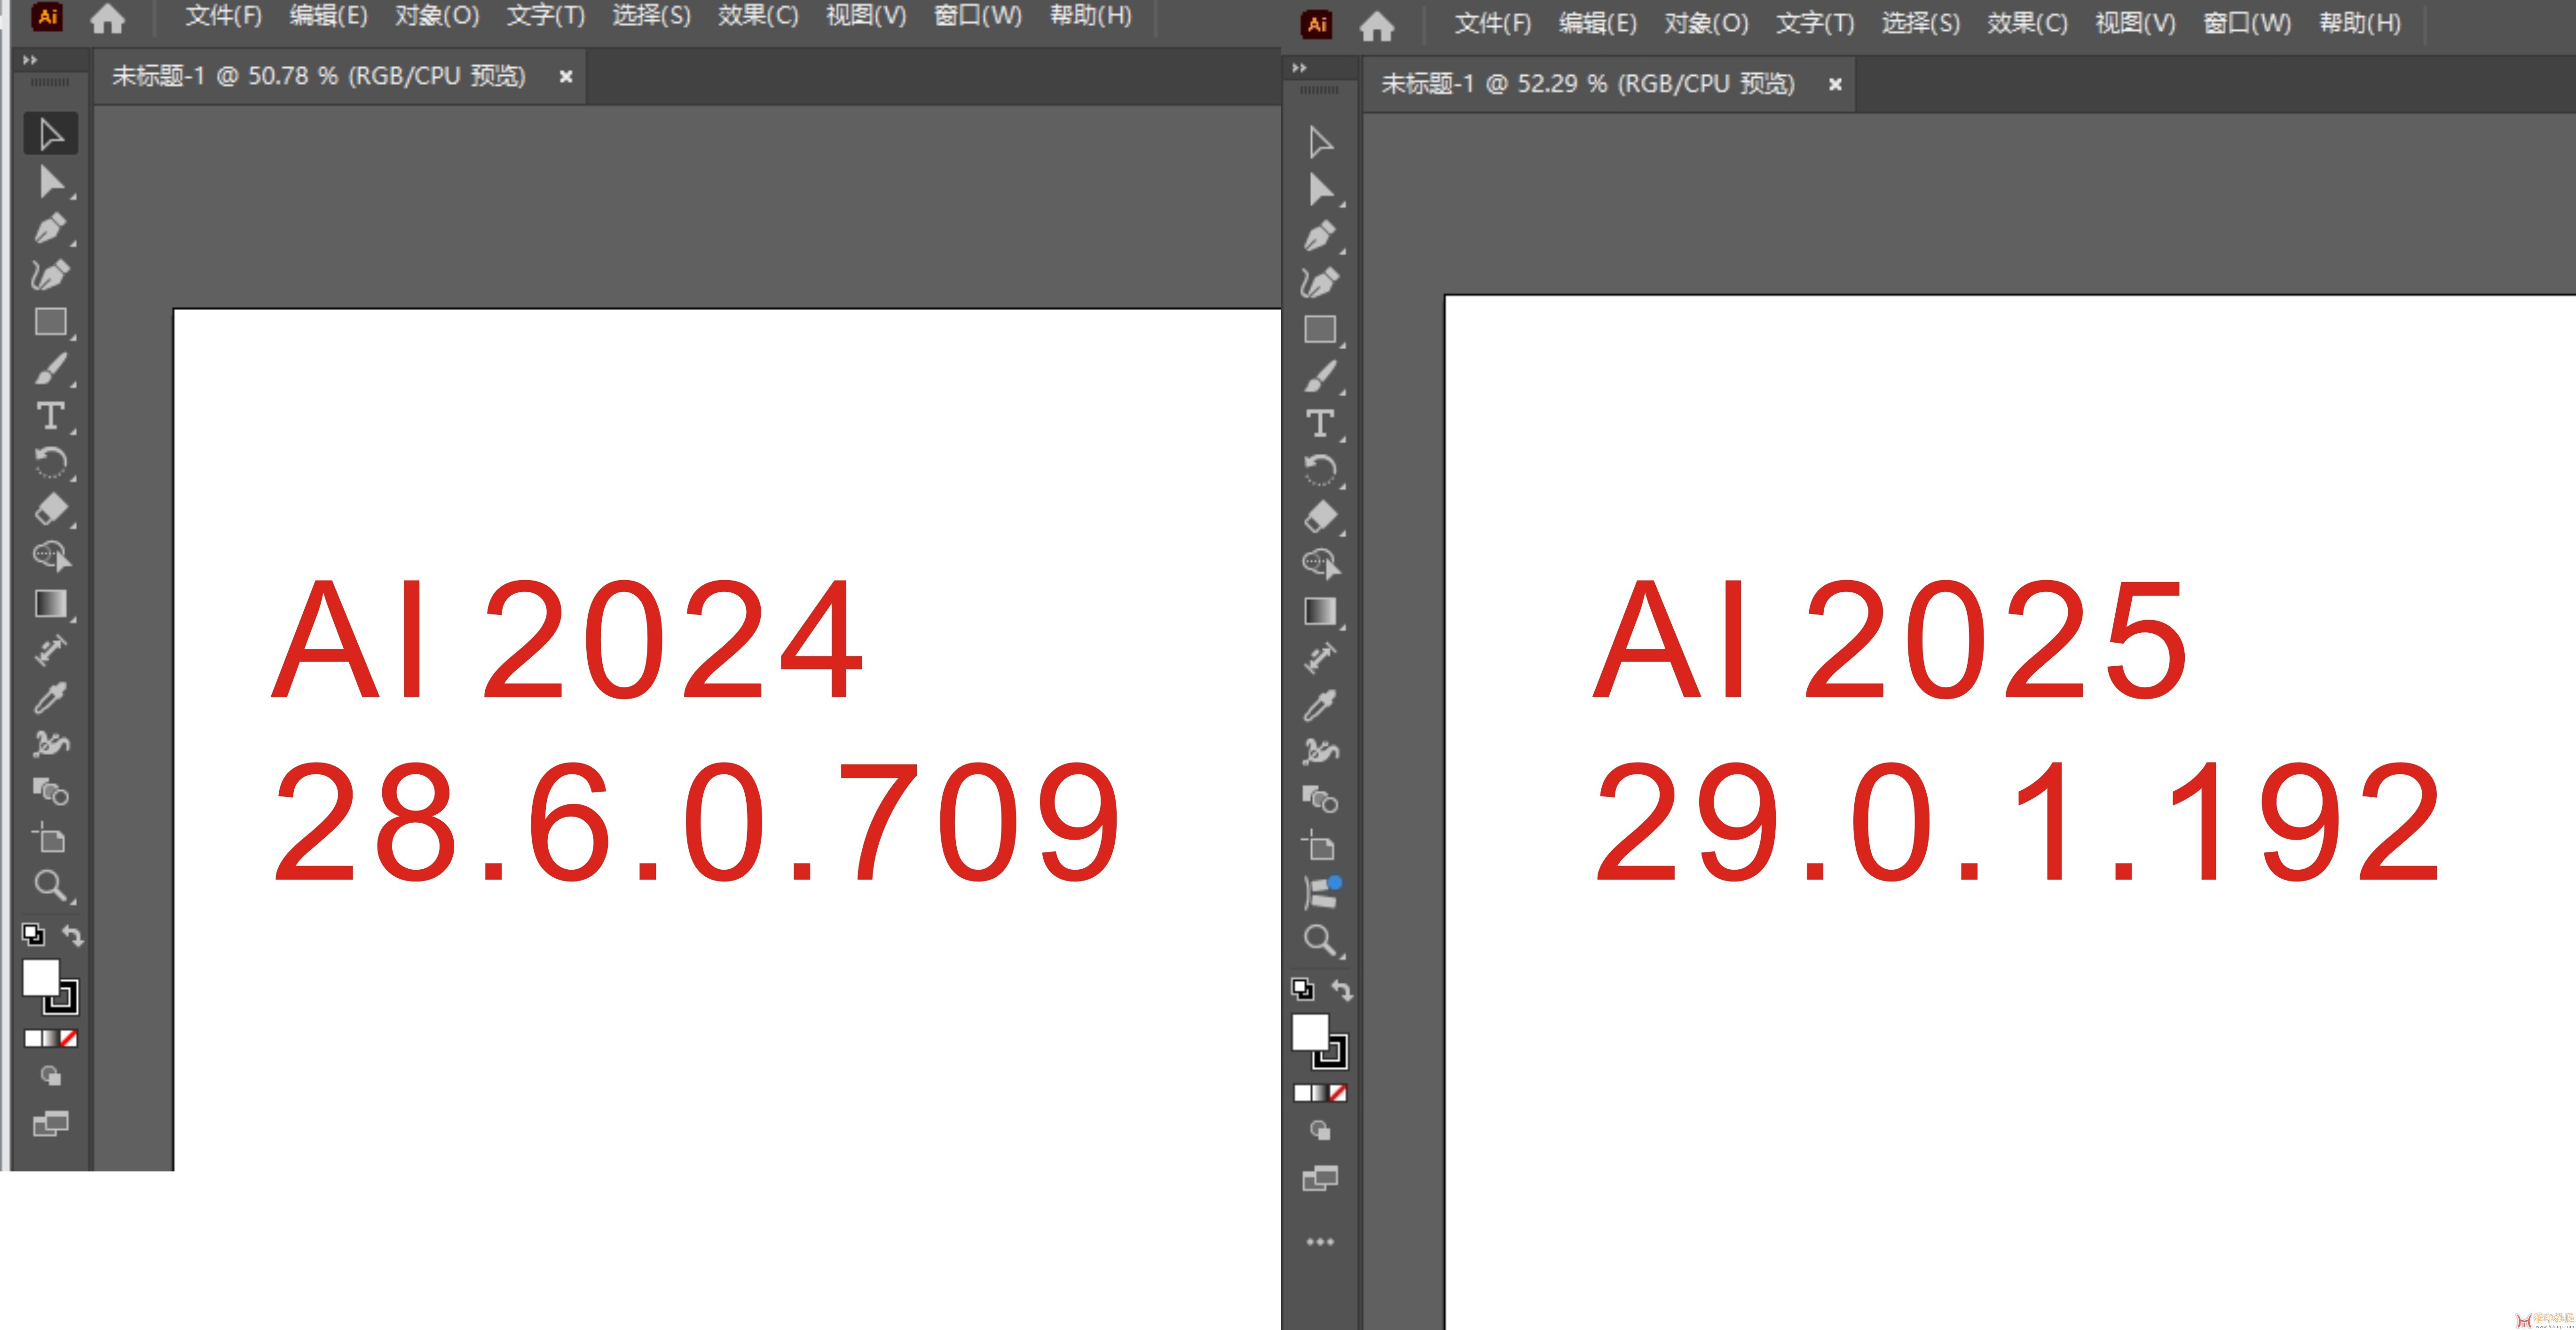Close the 50.78 % document tab
The image size is (2576, 1330).
[x=566, y=76]
